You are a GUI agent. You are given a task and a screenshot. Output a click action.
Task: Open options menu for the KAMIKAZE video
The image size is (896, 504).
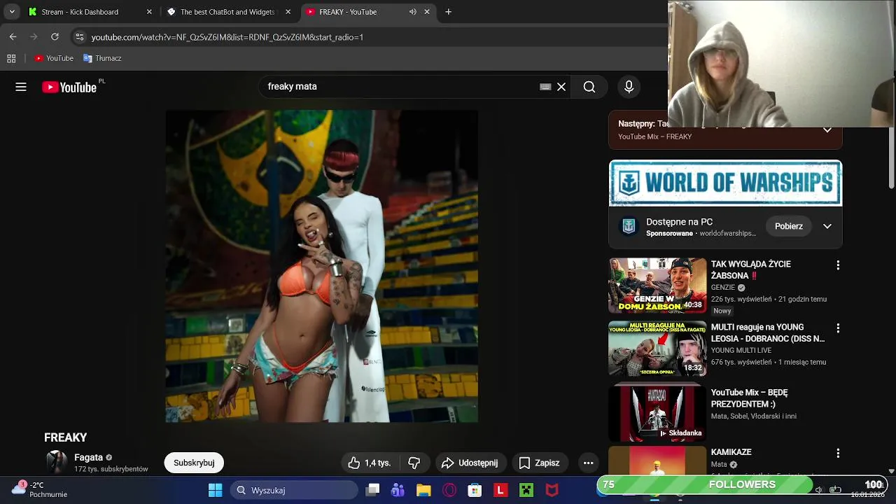[x=838, y=454]
